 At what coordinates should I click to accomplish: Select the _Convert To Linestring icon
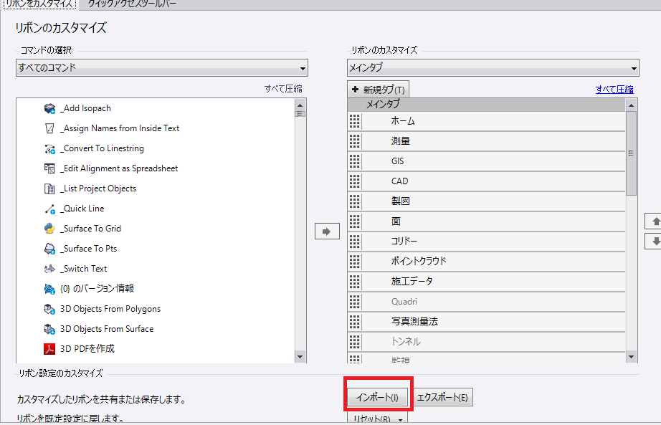[49, 148]
